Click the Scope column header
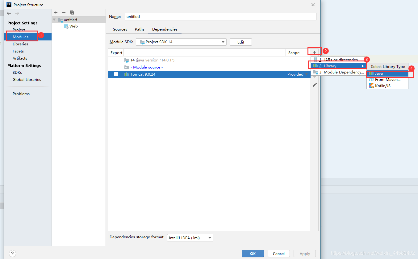This screenshot has width=418, height=259. pyautogui.click(x=294, y=53)
